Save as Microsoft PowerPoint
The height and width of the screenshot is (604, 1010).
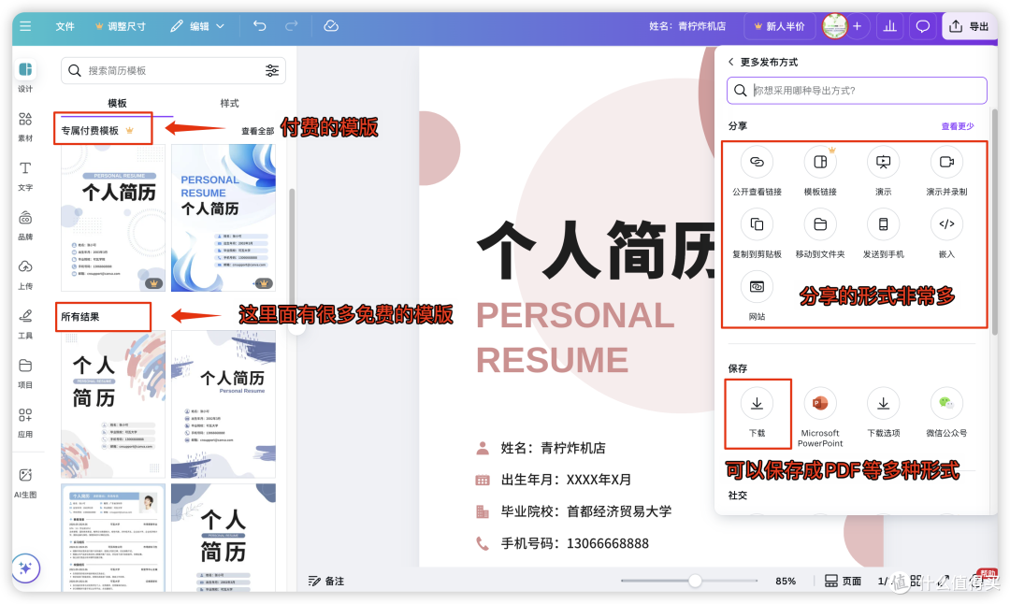pos(820,417)
